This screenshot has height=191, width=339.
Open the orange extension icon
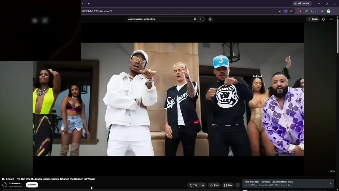click(x=300, y=11)
